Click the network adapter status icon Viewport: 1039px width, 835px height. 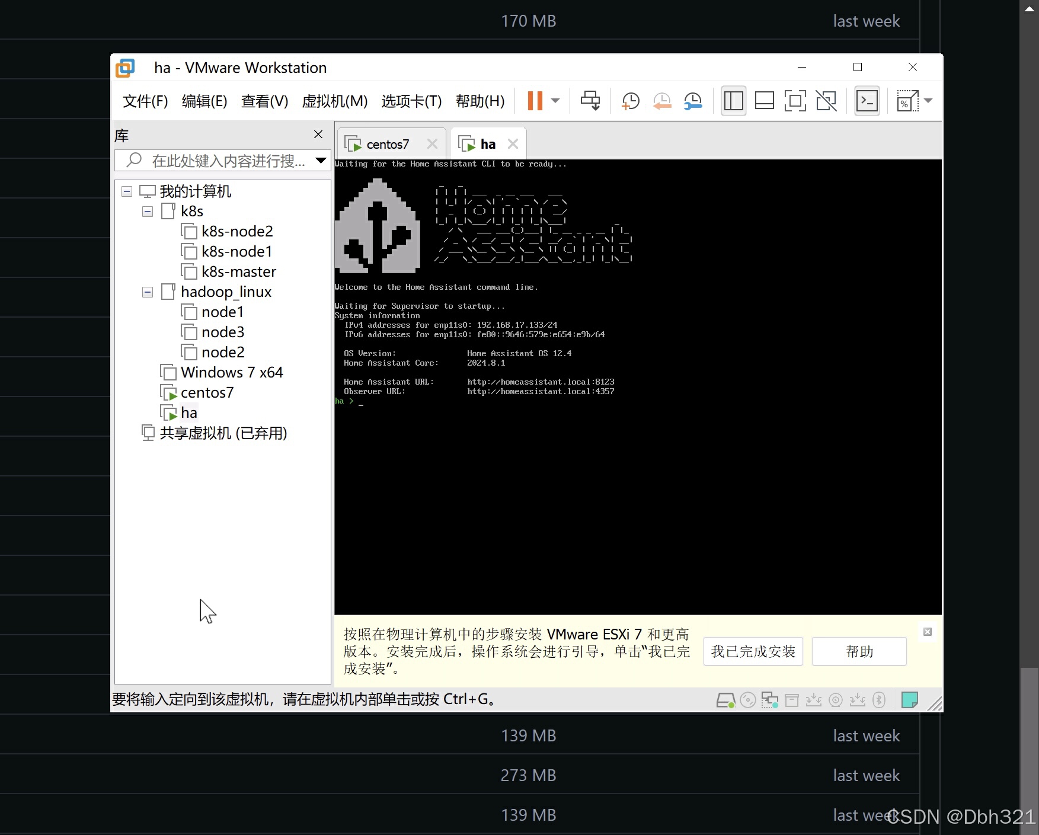(770, 700)
